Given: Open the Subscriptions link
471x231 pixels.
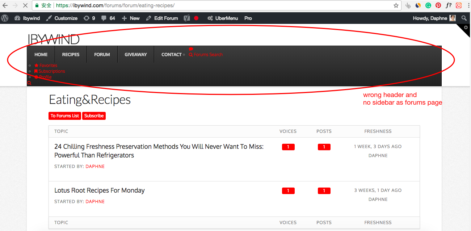Looking at the screenshot, I should pyautogui.click(x=50, y=71).
